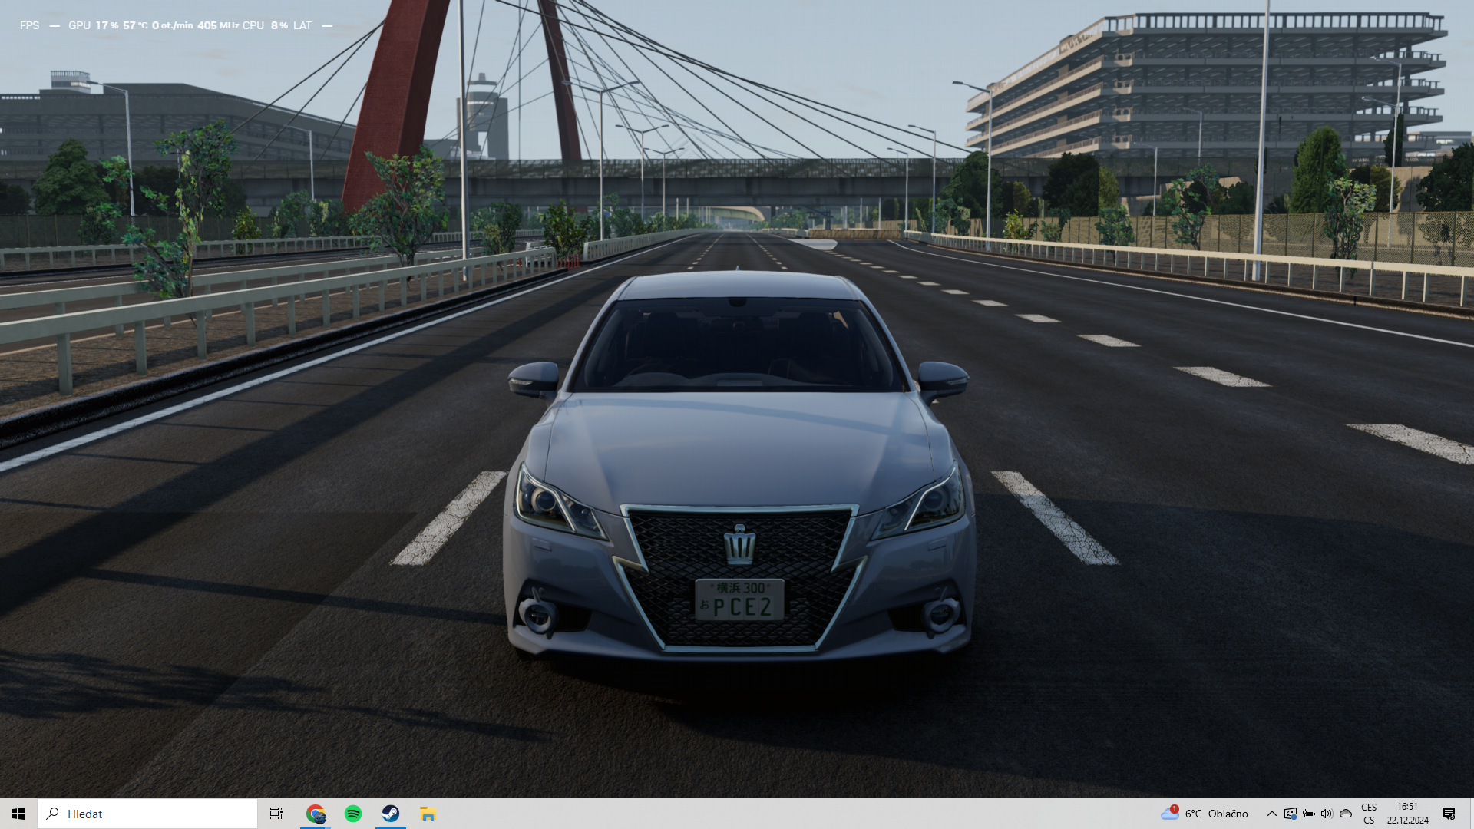This screenshot has height=829, width=1474.
Task: Switch to Google Chrome in taskbar
Action: 316,814
